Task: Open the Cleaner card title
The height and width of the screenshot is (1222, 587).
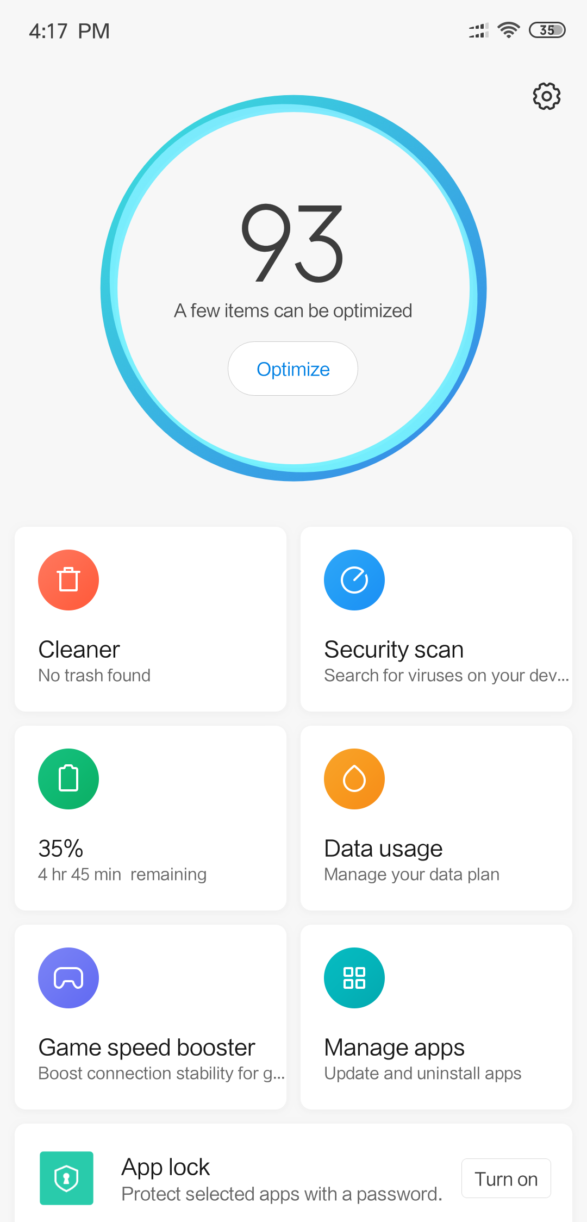Action: pyautogui.click(x=79, y=650)
